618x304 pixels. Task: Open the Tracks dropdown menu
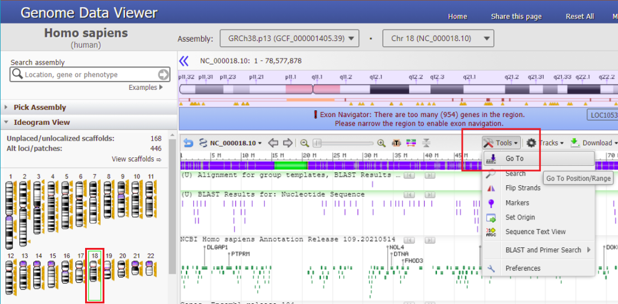pos(545,143)
